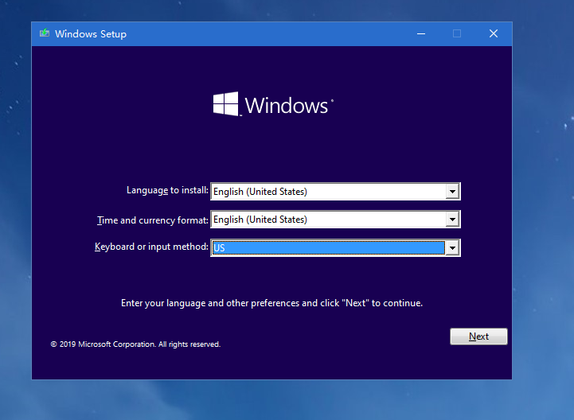The height and width of the screenshot is (420, 574).
Task: Click the "Language to install:" label
Action: [167, 191]
